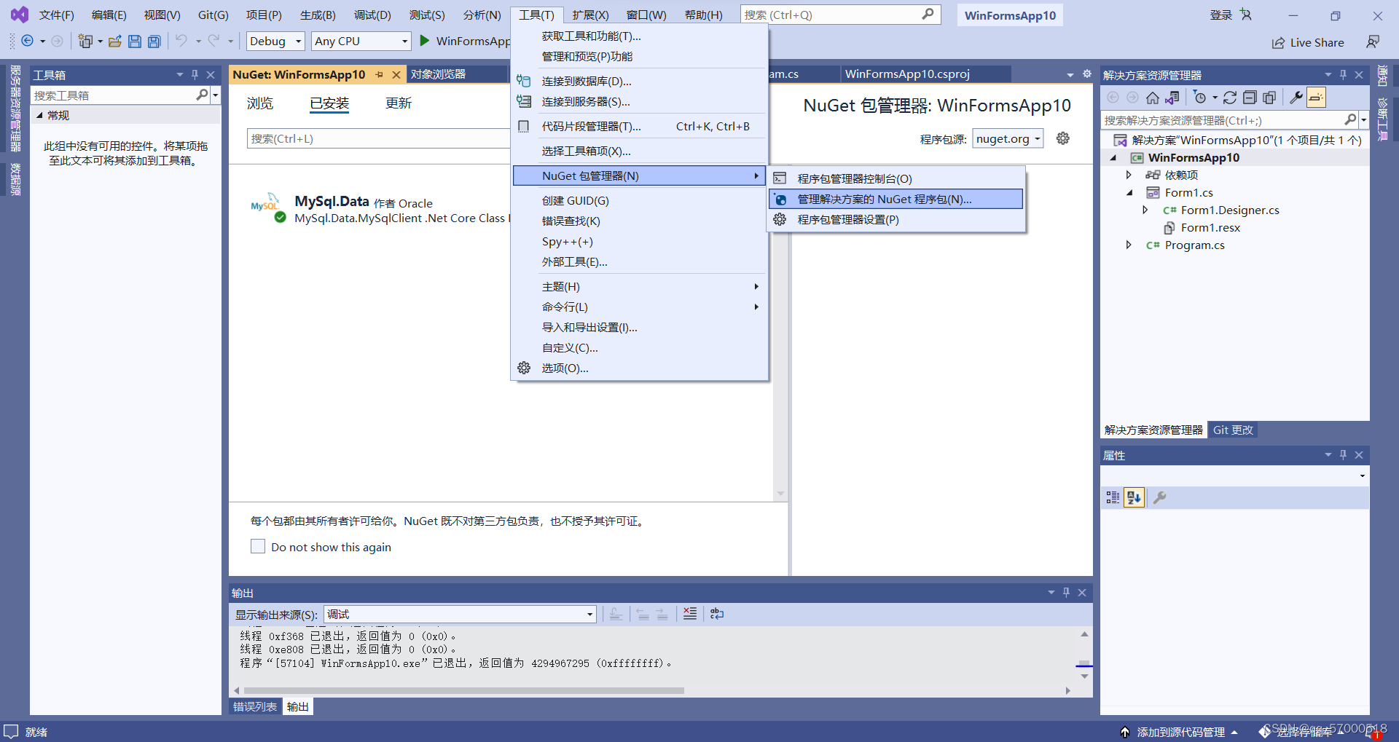
Task: Click the Output panel horizontal scrollbar thumb
Action: (464, 690)
